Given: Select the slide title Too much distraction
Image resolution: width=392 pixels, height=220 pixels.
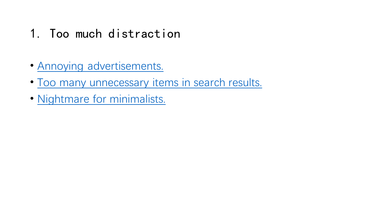Looking at the screenshot, I should (x=105, y=34).
